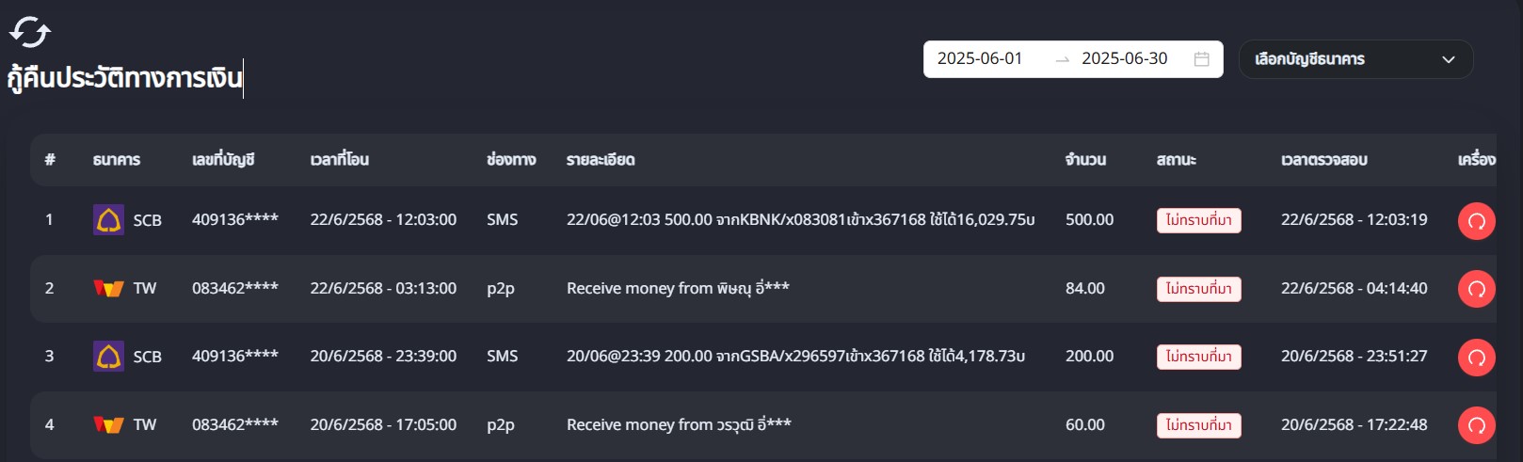Click the เวลาที่โอน column header
Viewport: 1523px width, 462px height.
tap(340, 160)
